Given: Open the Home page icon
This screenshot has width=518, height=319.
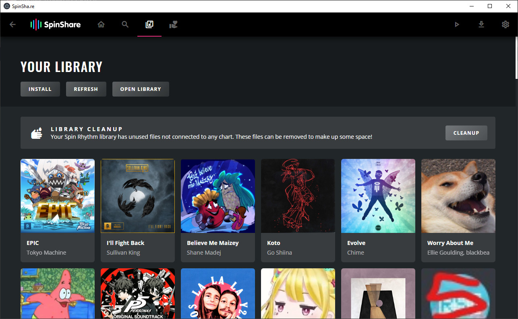Looking at the screenshot, I should (101, 25).
